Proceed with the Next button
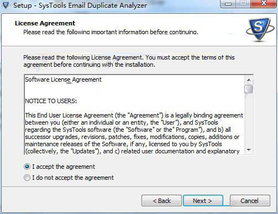 pos(203,201)
